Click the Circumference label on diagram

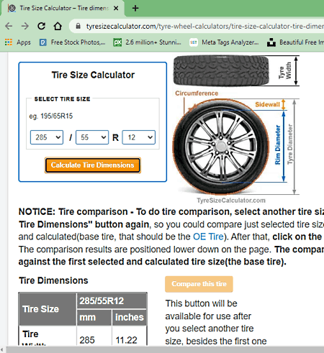[197, 93]
